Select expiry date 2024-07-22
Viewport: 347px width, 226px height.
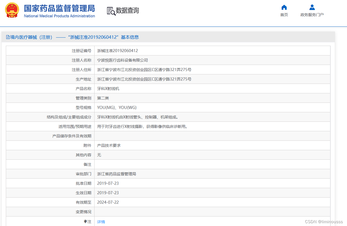[108, 202]
